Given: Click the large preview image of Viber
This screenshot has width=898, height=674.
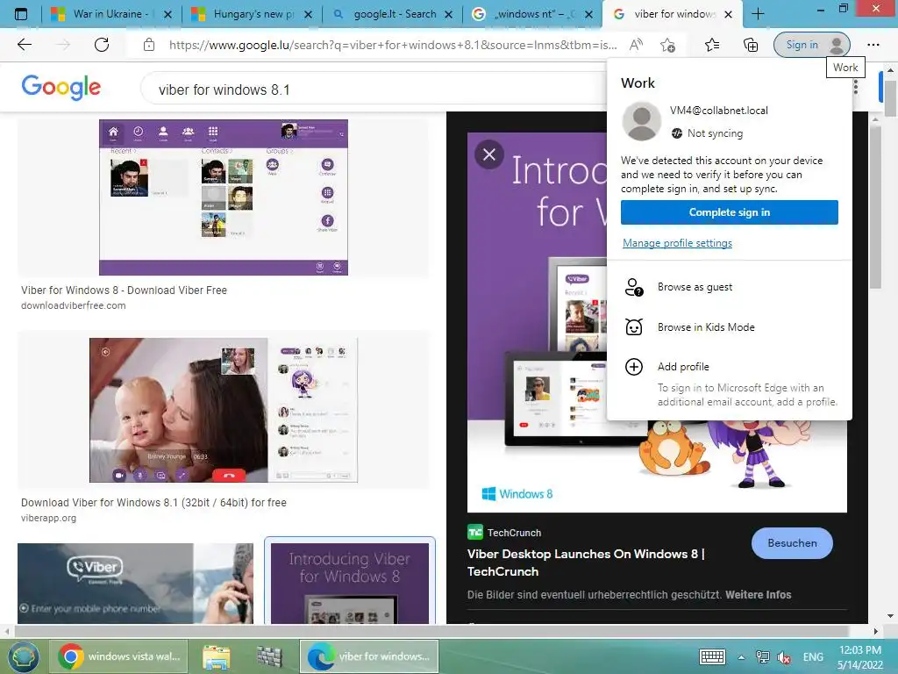Looking at the screenshot, I should pos(537,323).
